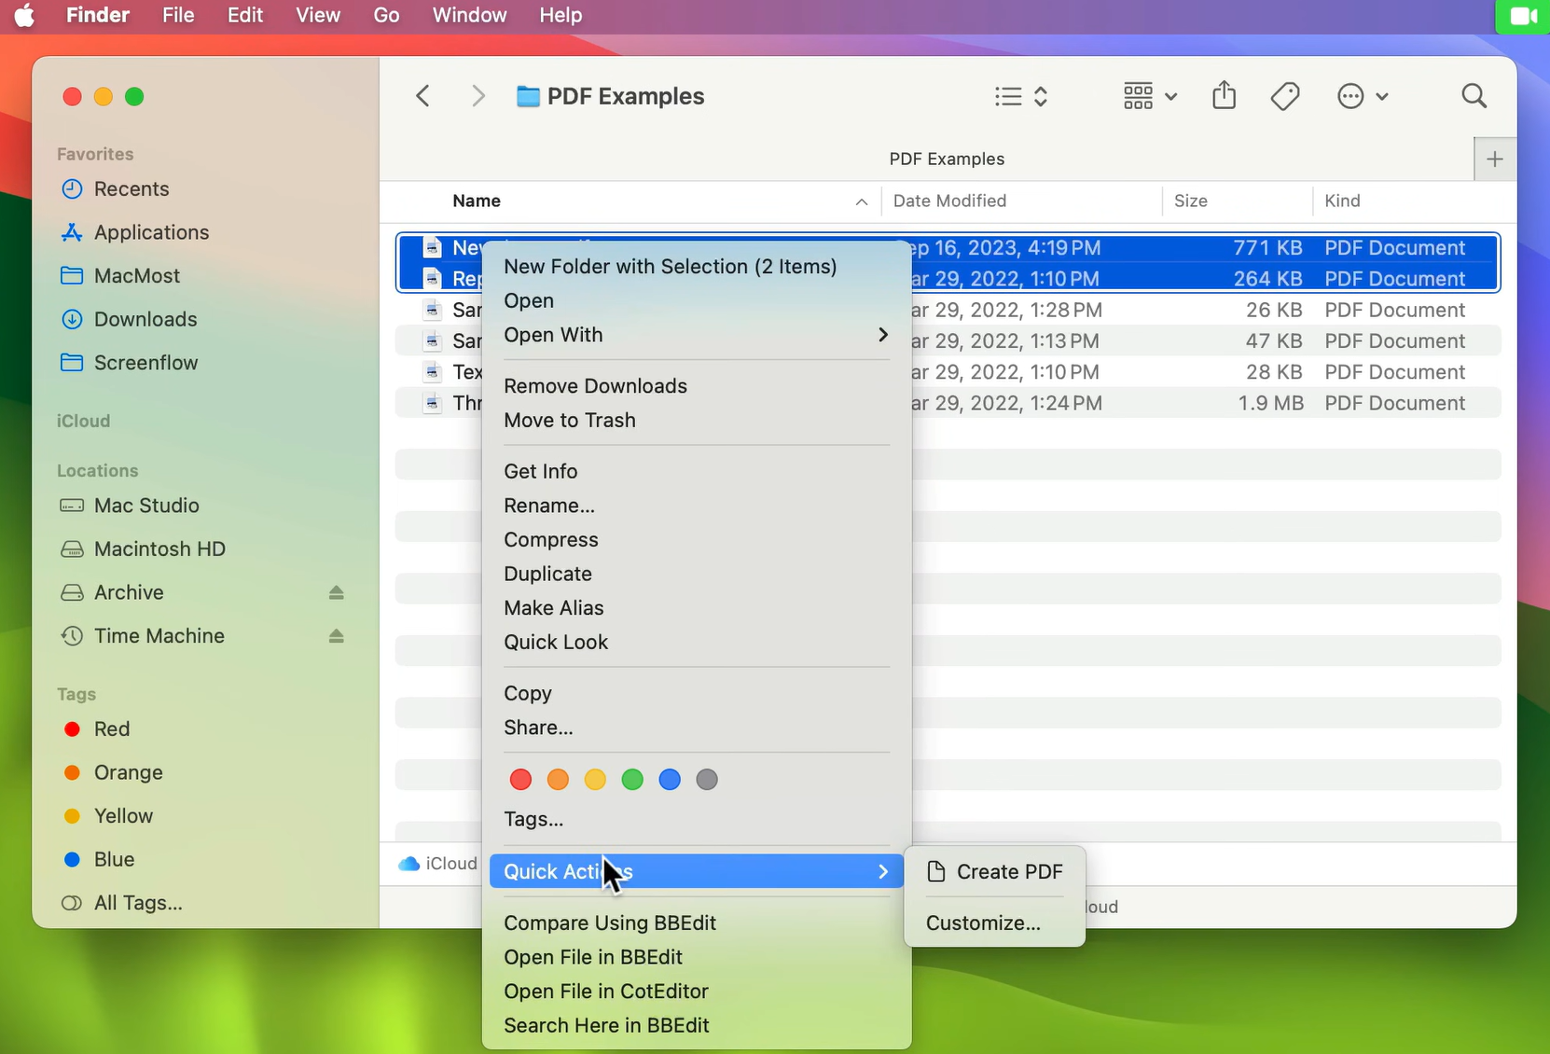Image resolution: width=1550 pixels, height=1054 pixels.
Task: Choose Compare Using BBEdit
Action: pos(697,923)
